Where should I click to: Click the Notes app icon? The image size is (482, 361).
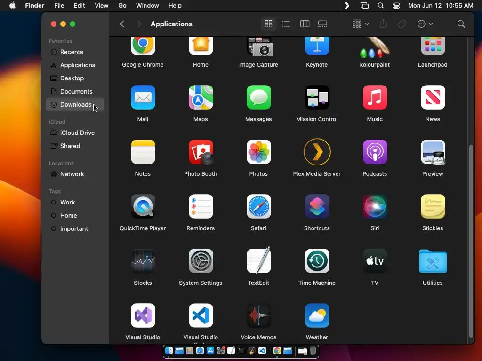click(x=143, y=152)
